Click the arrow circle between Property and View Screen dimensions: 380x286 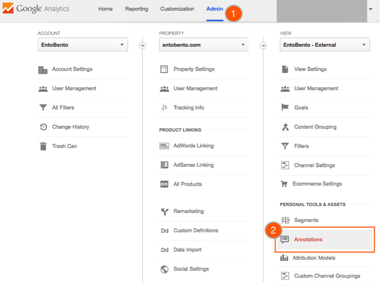click(x=263, y=45)
